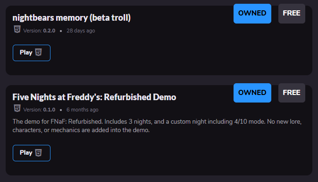This screenshot has height=182, width=318.
Task: Open Five Nights at Freddy's: Refurbished Demo title
Action: [94, 97]
